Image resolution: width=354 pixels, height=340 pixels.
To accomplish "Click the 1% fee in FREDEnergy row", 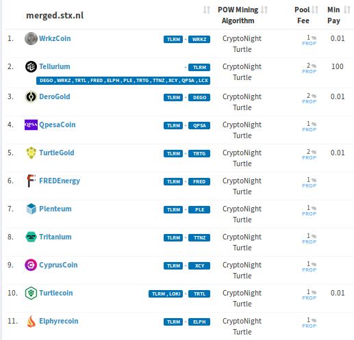I will 312,180.
